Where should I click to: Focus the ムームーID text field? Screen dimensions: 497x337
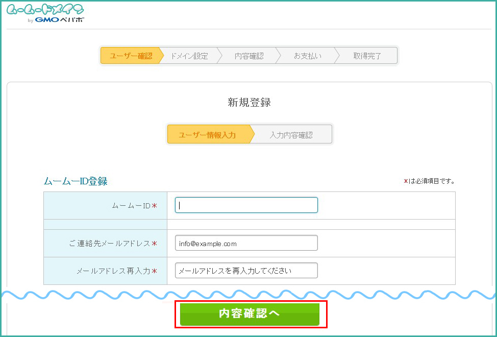coord(246,205)
